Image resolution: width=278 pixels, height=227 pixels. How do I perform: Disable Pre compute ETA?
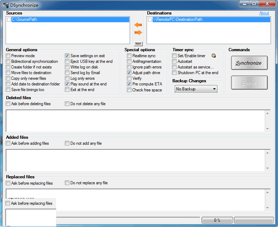pyautogui.click(x=129, y=84)
